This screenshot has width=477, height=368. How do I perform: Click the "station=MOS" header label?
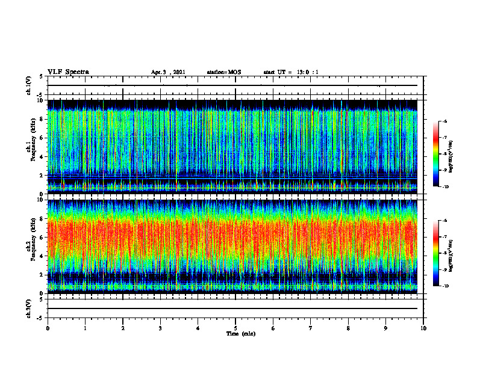pyautogui.click(x=224, y=72)
